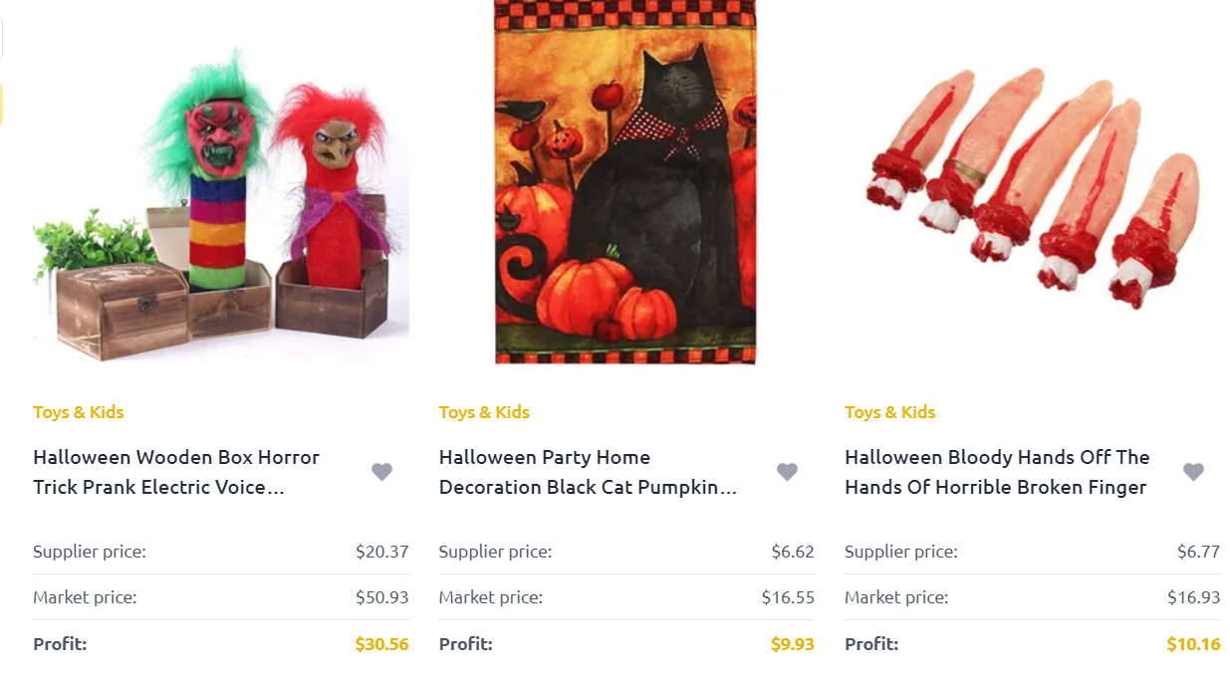Open Halloween Bloody Hands Off The Hands title
Screen dimensions: 1230x680
[997, 472]
